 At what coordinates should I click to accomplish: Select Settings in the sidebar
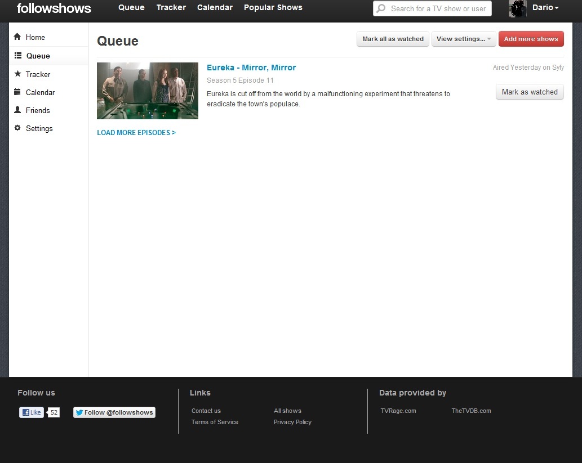coord(48,128)
